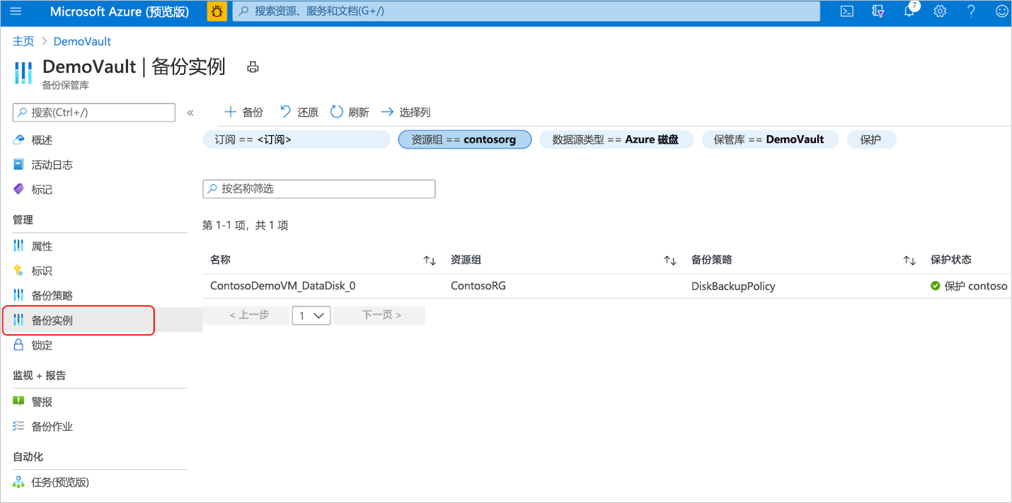Open the page number dropdown
The width and height of the screenshot is (1012, 503).
pos(311,316)
